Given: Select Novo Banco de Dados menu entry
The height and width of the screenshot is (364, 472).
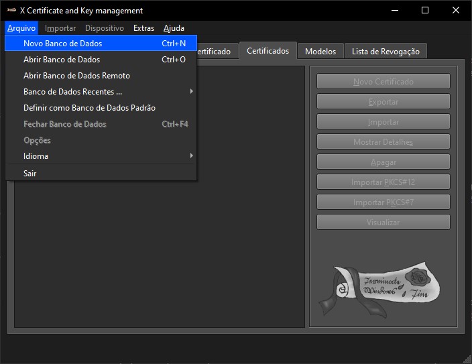Looking at the screenshot, I should point(63,44).
